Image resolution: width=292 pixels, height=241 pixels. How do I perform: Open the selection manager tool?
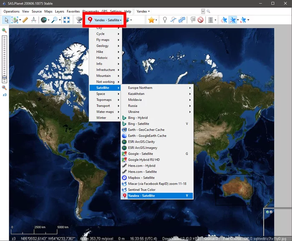pyautogui.click(x=15, y=20)
